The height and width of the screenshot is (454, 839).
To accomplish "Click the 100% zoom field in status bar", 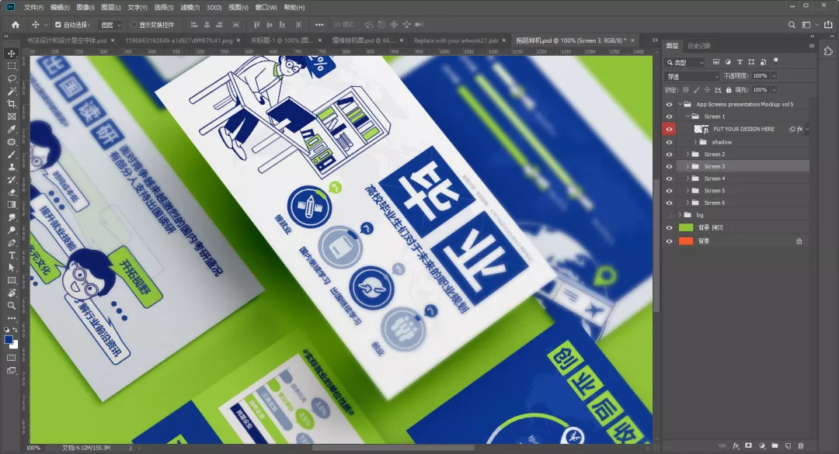I will click(33, 448).
